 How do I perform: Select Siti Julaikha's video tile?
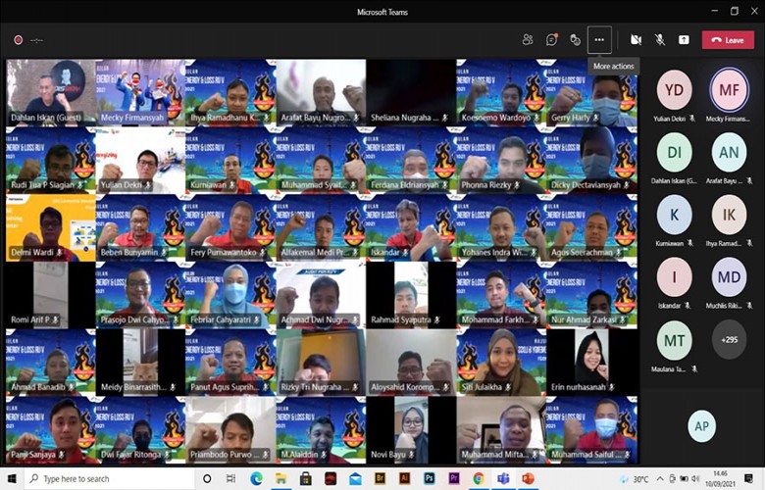pos(501,363)
